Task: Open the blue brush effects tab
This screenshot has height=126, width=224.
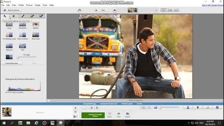Action: [41, 16]
